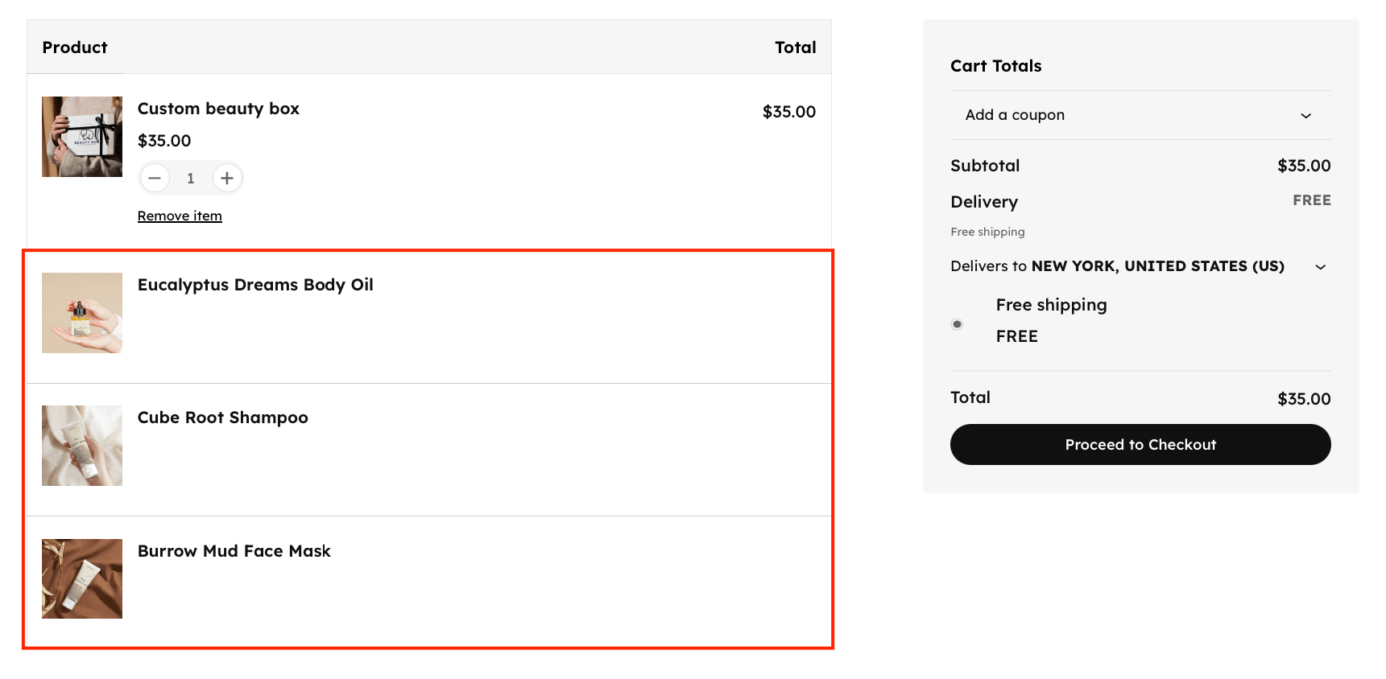Expand the Add a coupon section
The image size is (1386, 679).
pyautogui.click(x=1015, y=115)
